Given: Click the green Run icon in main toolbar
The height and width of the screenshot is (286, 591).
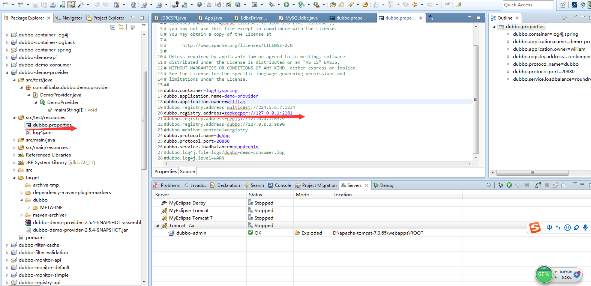Looking at the screenshot, I should click(x=286, y=5).
